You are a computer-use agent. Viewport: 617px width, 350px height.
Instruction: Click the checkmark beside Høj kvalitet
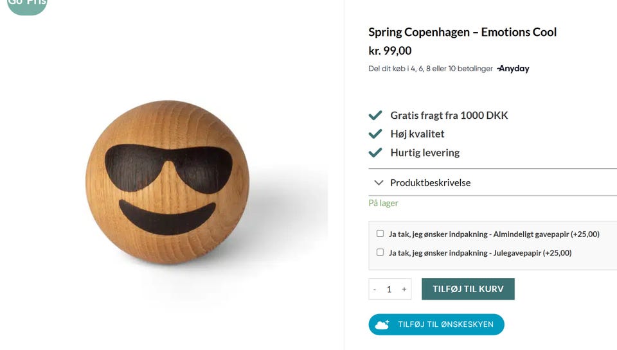[375, 134]
